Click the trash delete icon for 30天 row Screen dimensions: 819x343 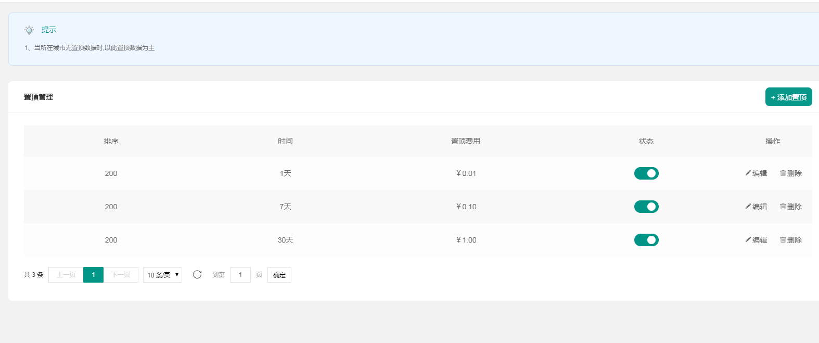783,240
